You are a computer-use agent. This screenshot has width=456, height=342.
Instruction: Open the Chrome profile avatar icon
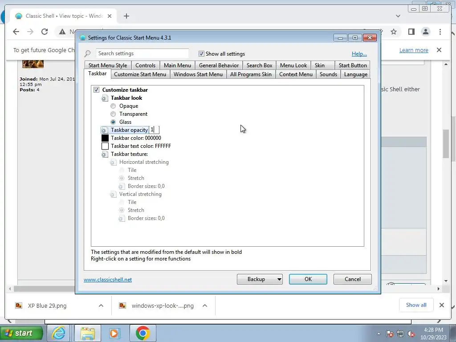[x=426, y=32]
